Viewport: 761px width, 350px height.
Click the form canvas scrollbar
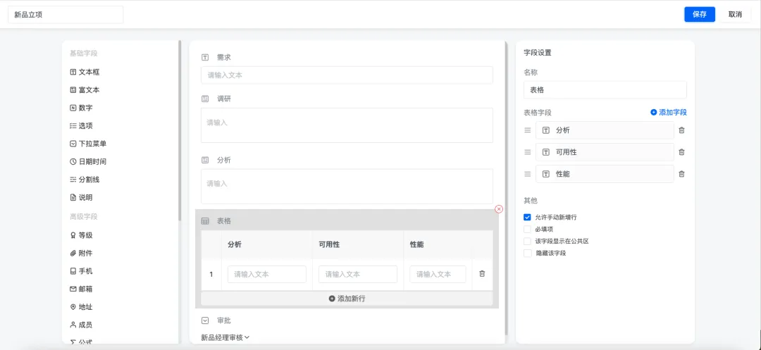click(x=506, y=188)
